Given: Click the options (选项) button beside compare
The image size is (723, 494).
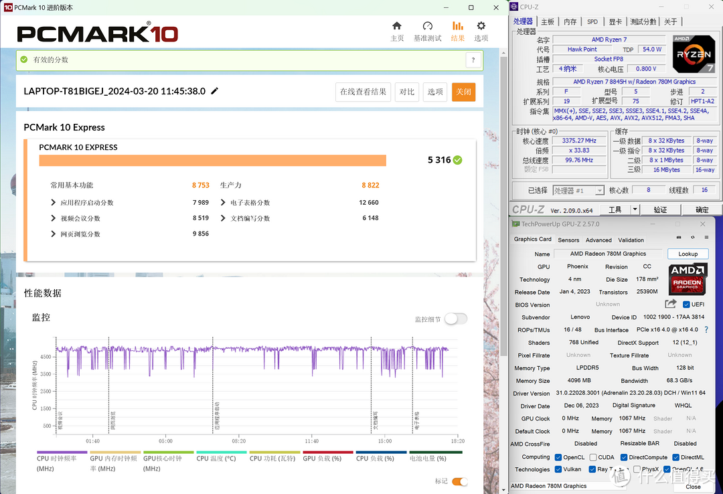Looking at the screenshot, I should [x=435, y=92].
